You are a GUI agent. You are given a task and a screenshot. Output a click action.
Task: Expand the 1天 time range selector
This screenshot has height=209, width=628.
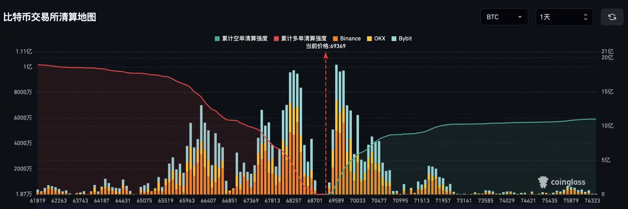coord(564,17)
